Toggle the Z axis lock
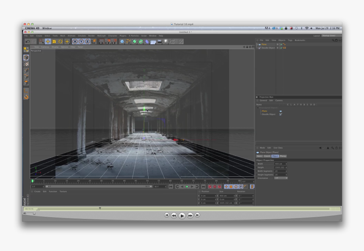The width and height of the screenshot is (364, 251). click(x=87, y=41)
